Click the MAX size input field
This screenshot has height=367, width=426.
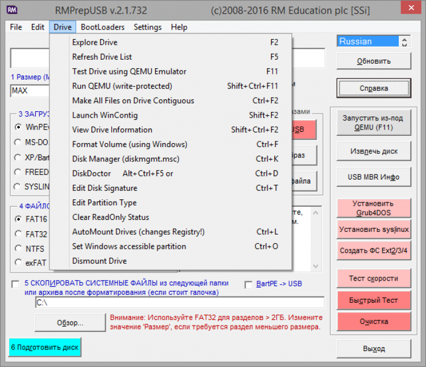(x=30, y=90)
